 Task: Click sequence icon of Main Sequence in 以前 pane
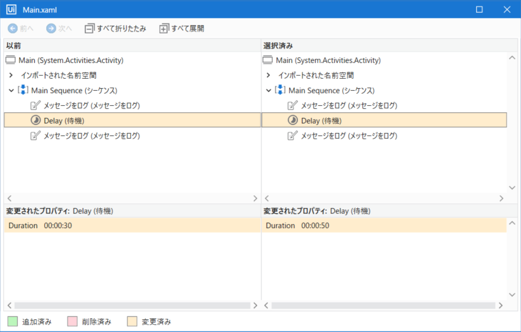(x=23, y=90)
